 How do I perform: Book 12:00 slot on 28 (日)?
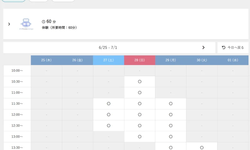point(140,115)
